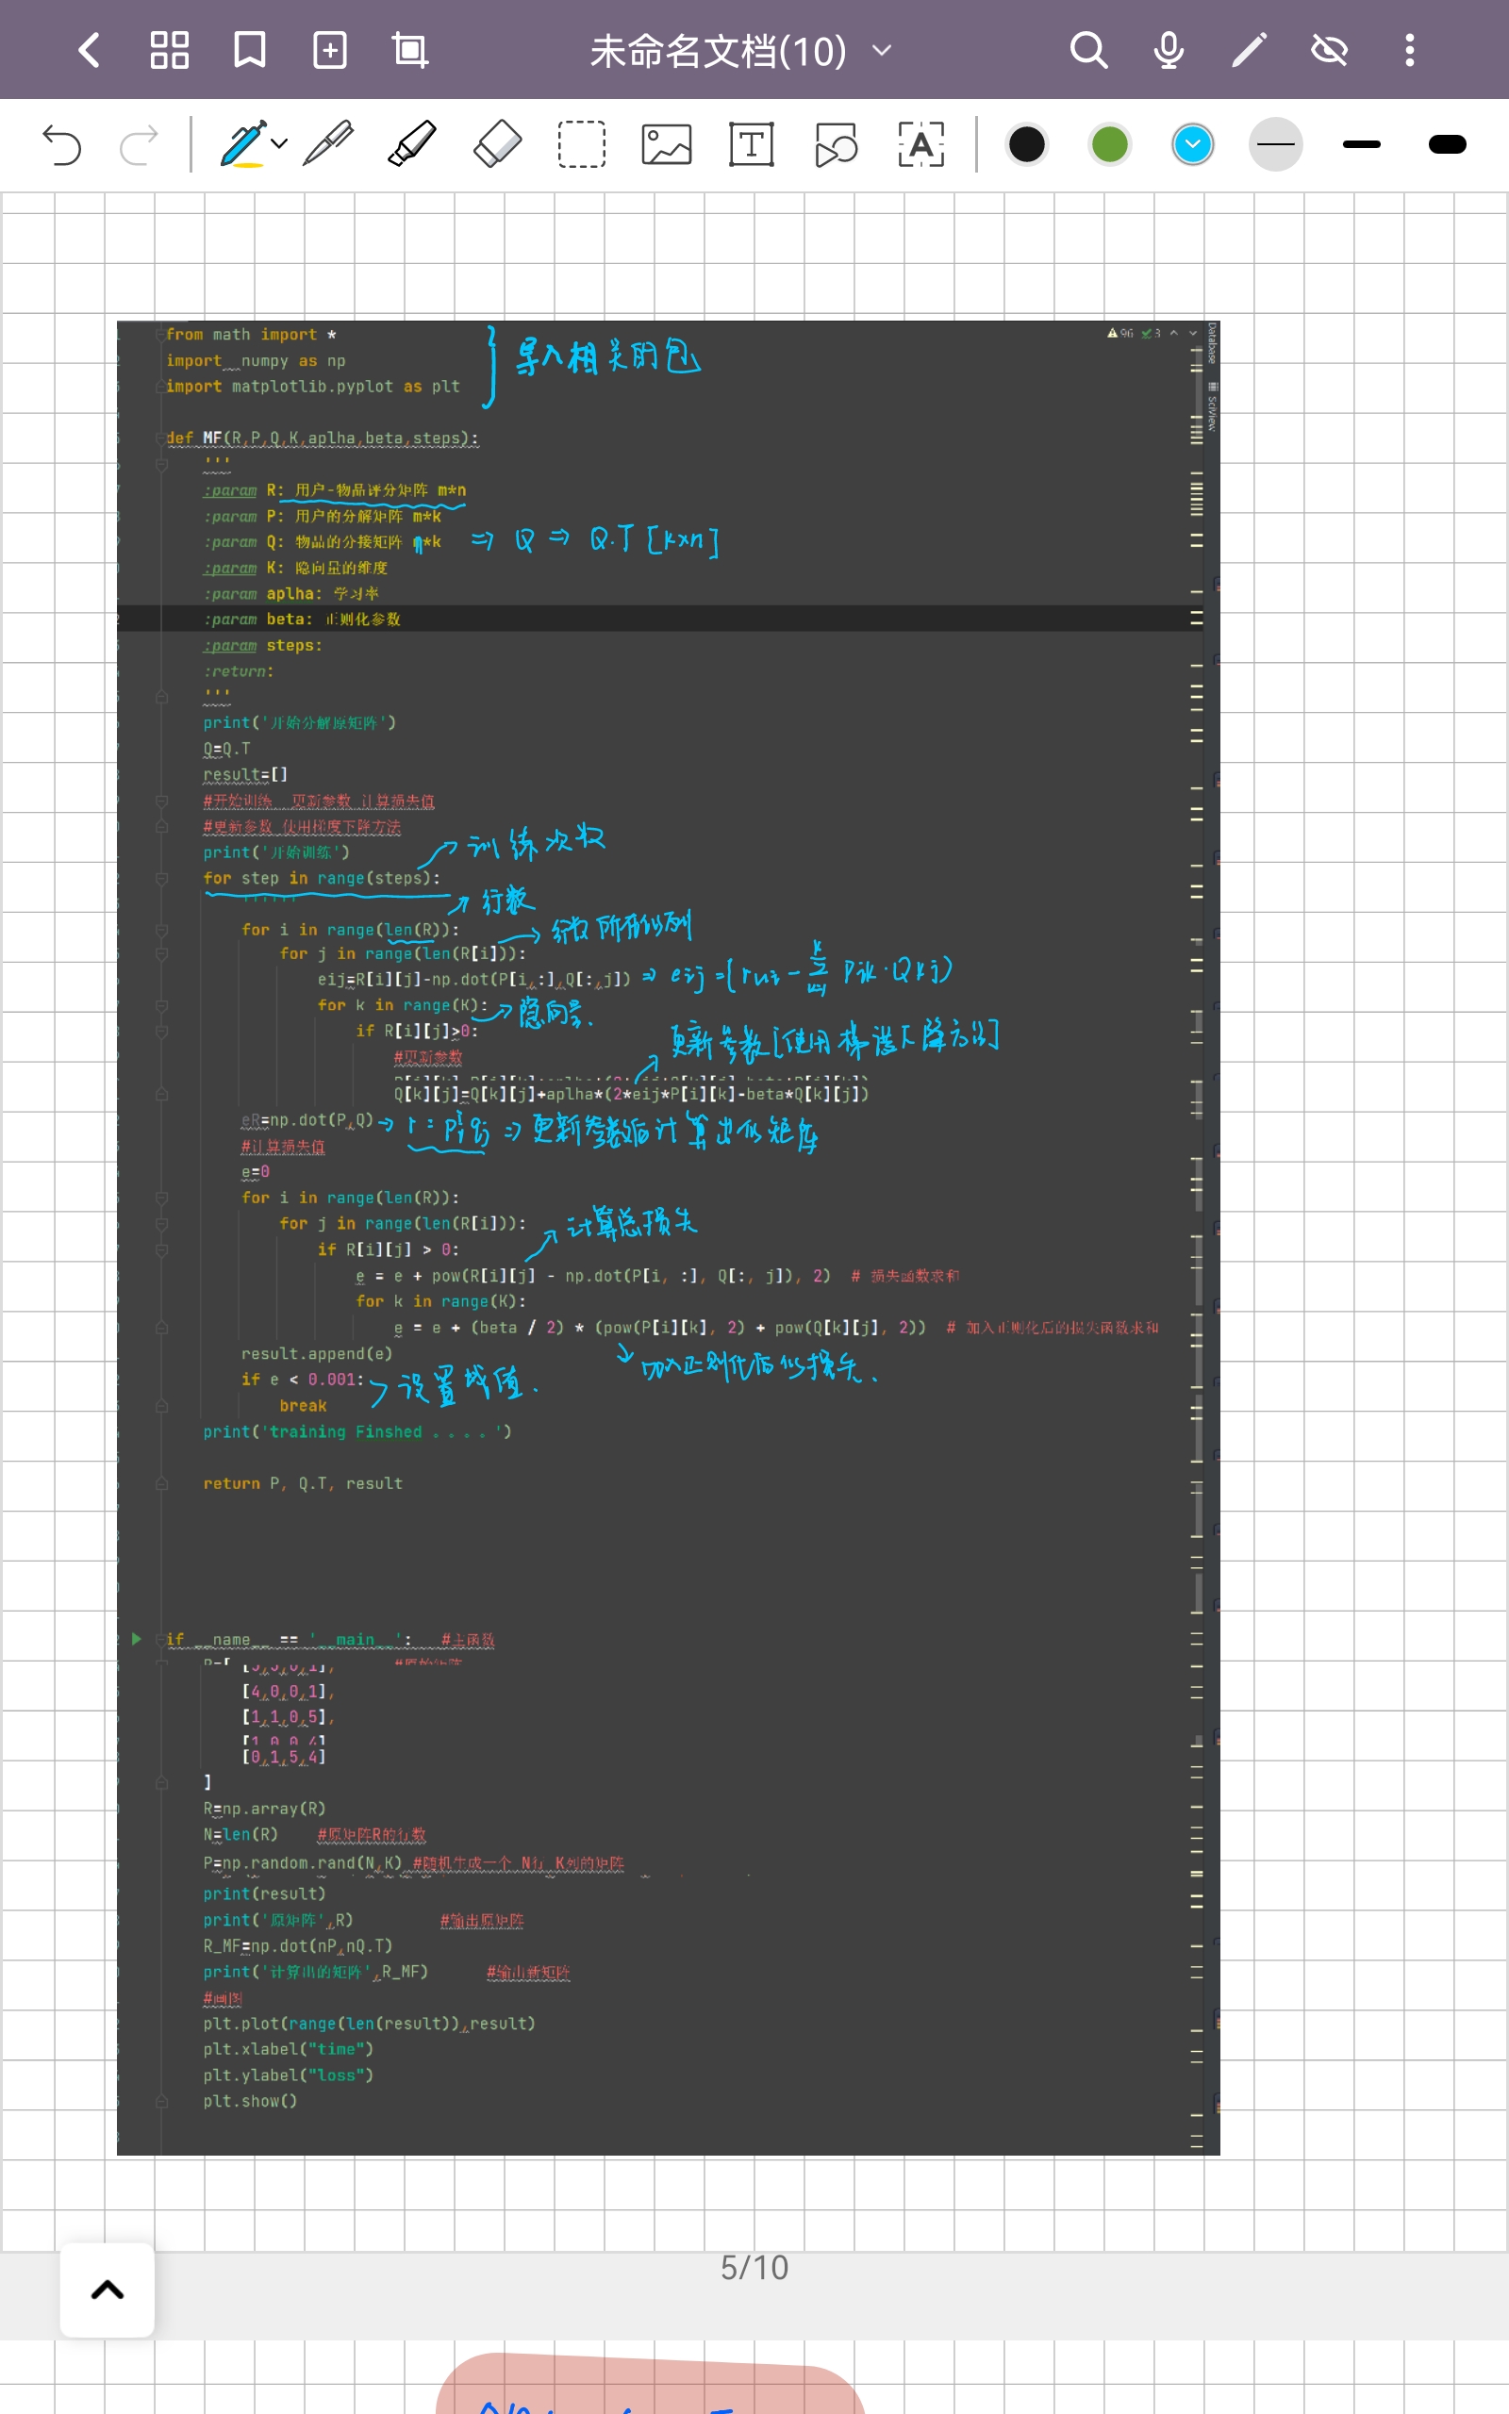The width and height of the screenshot is (1509, 2414).
Task: Pick the selected blue pen color
Action: click(x=1193, y=143)
